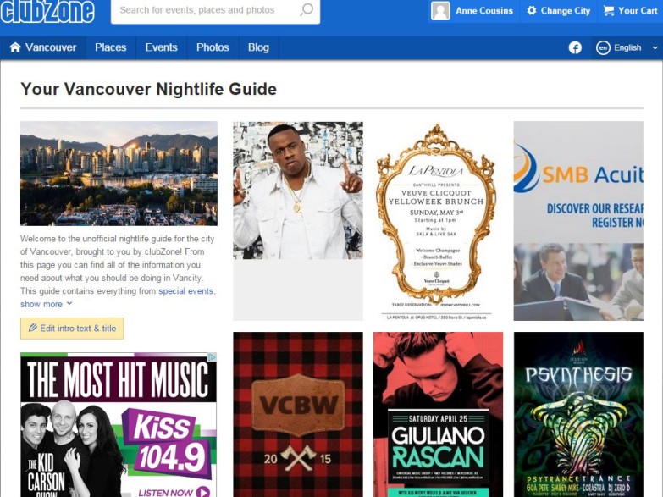Click the SMB Acuity advertisement
Viewport: 663px width, 497px height.
[x=578, y=221]
